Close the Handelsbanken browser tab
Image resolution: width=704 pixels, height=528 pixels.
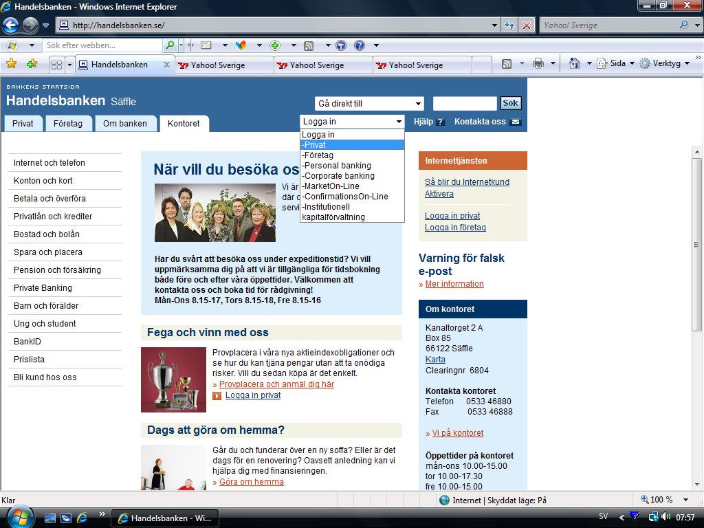[166, 65]
